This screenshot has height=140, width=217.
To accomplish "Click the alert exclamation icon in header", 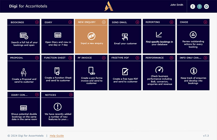I will (x=193, y=7).
